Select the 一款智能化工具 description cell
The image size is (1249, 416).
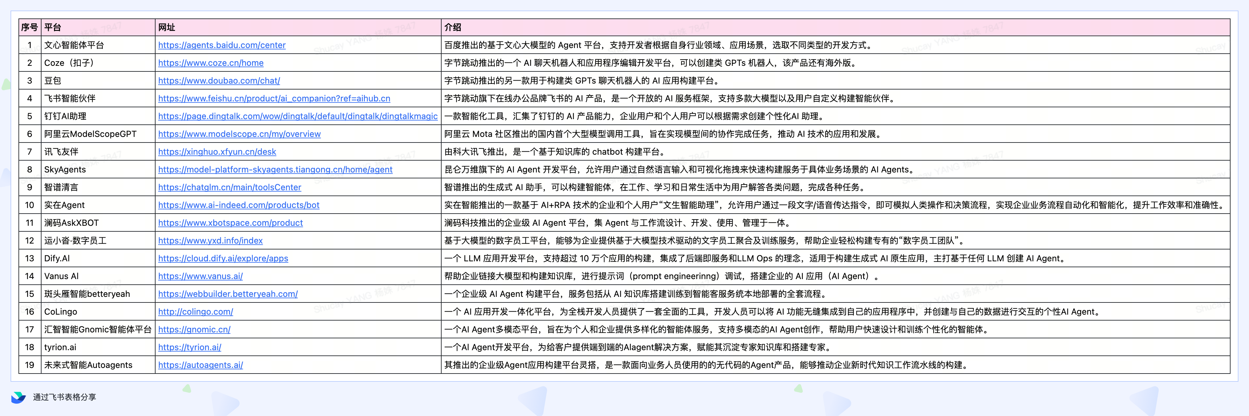836,116
